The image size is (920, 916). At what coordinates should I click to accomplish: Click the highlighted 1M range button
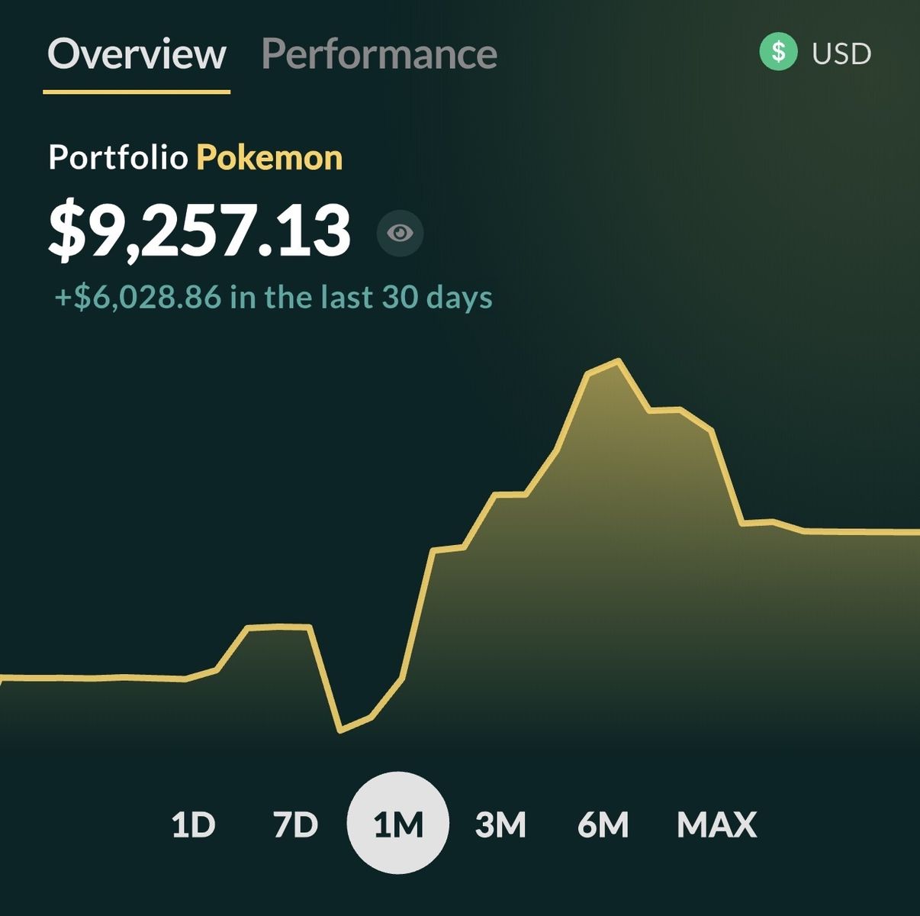coord(398,823)
